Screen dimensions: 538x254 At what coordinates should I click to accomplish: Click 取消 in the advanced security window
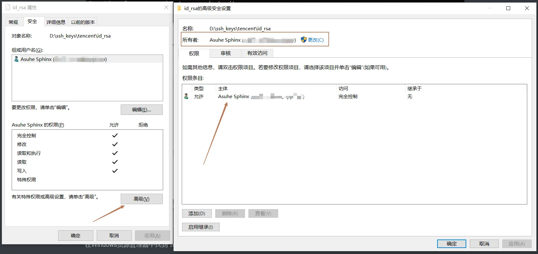(484, 244)
